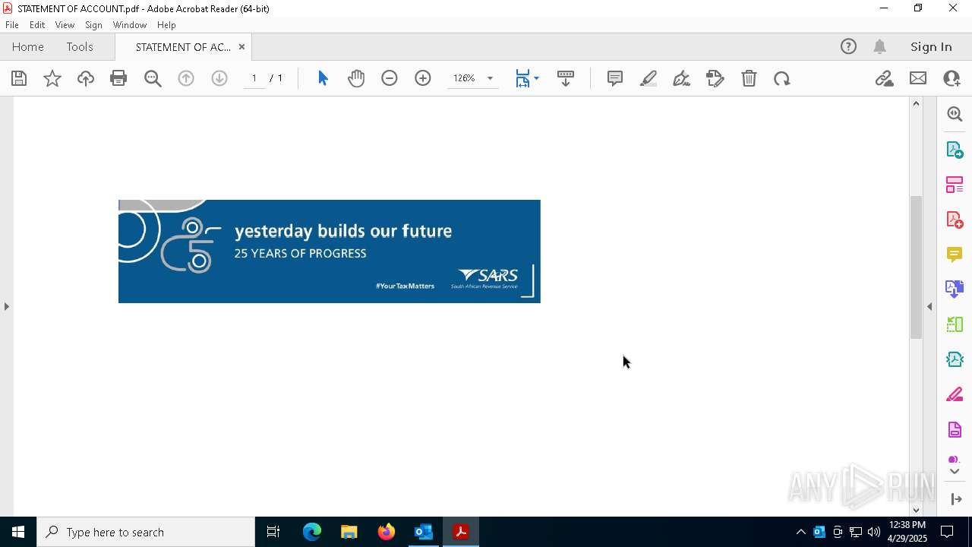
Task: Open the notifications bell
Action: 880,47
